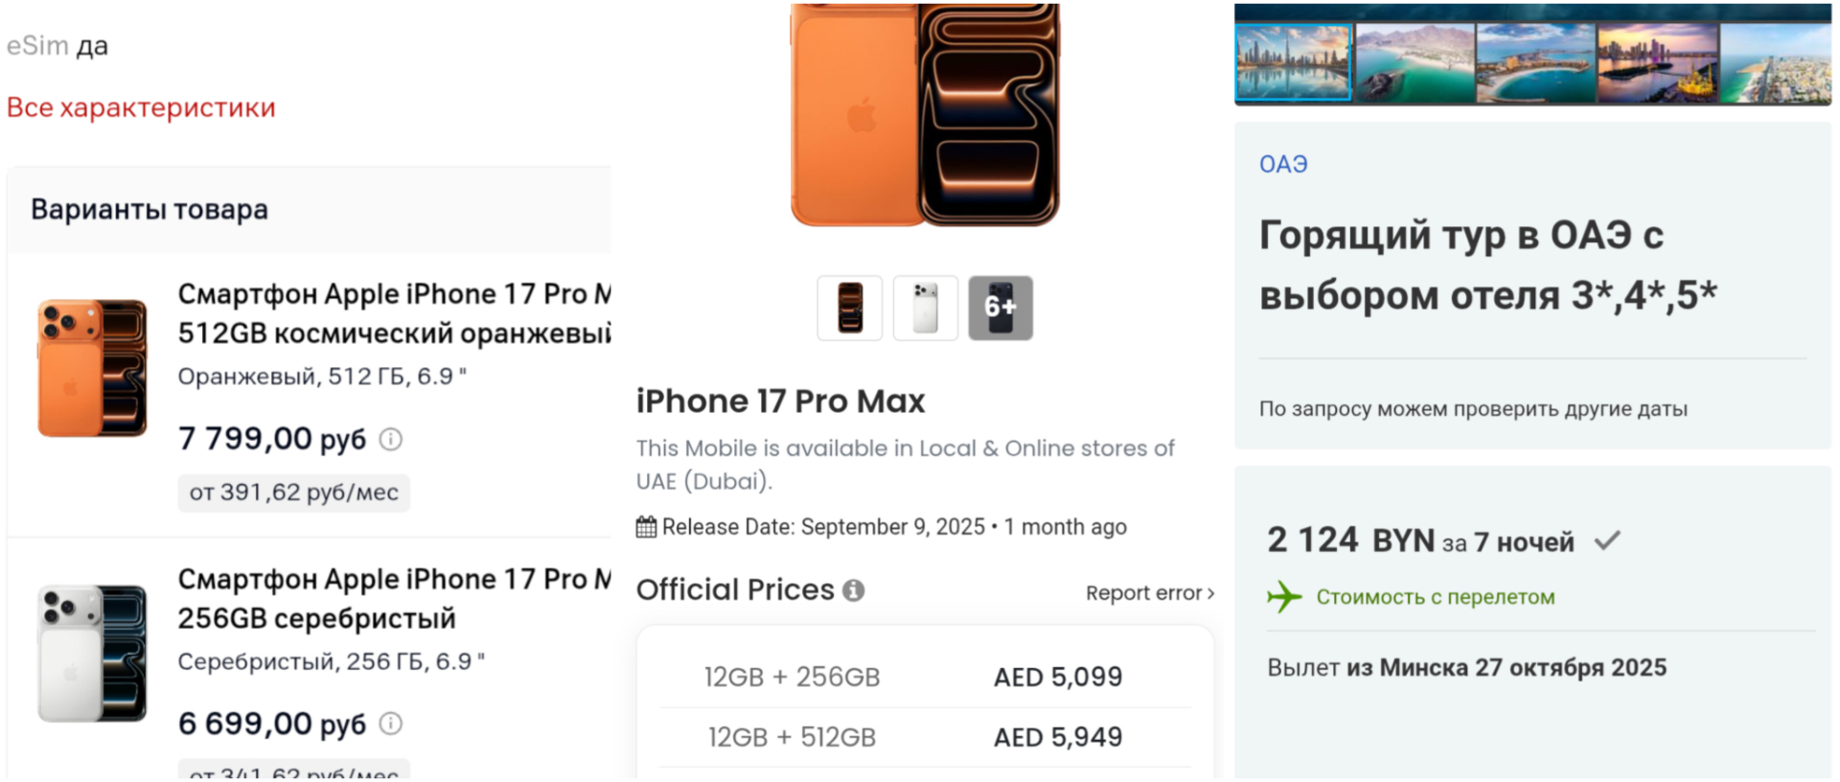Viewport: 1840px width, 782px height.
Task: Click the green airplane icon
Action: tap(1284, 597)
